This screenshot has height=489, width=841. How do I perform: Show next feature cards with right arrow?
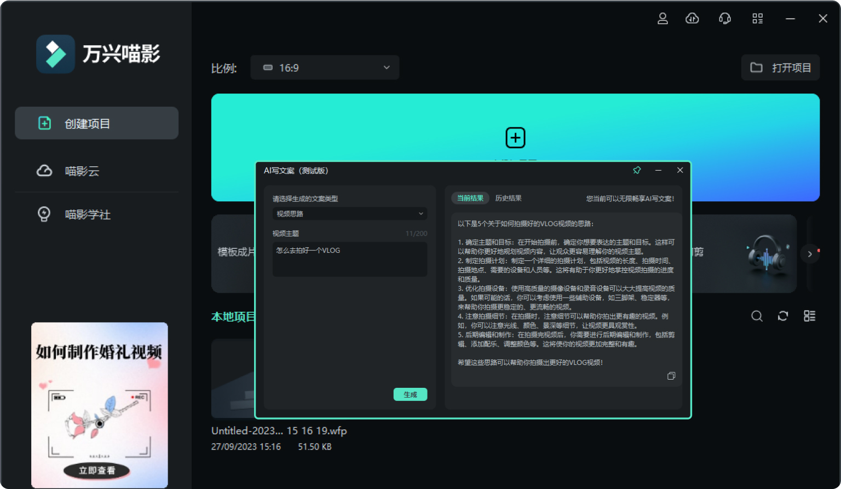coord(810,254)
